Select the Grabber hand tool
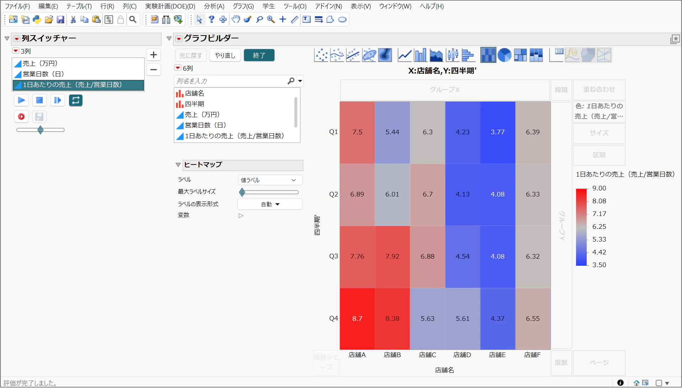 click(236, 20)
